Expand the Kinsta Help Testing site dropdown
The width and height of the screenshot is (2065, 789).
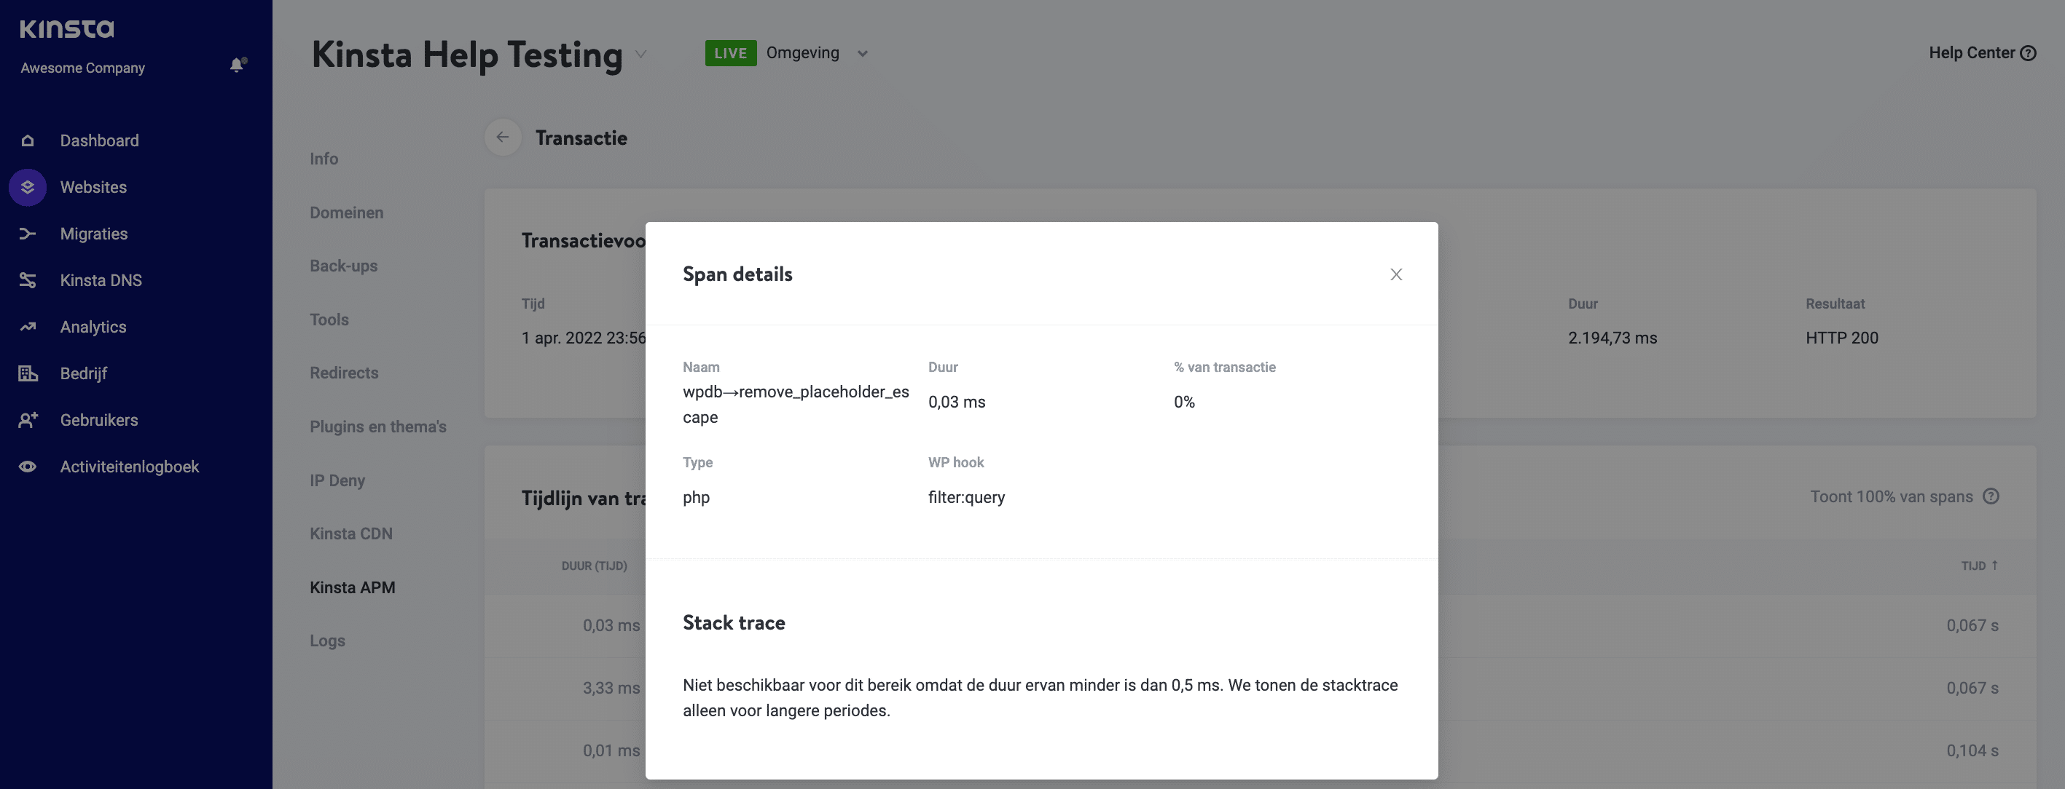pyautogui.click(x=640, y=54)
